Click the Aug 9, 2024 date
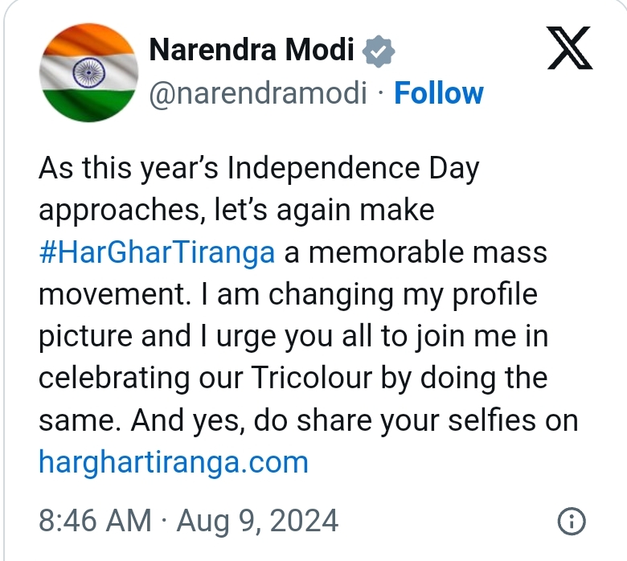 tap(257, 521)
